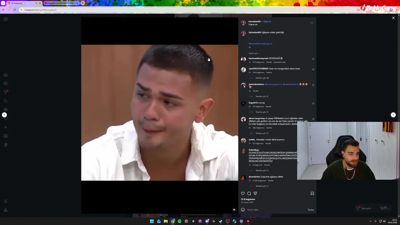The width and height of the screenshot is (400, 225).
Task: Expand replies under tkmnibrhm comment
Action: click(x=262, y=186)
